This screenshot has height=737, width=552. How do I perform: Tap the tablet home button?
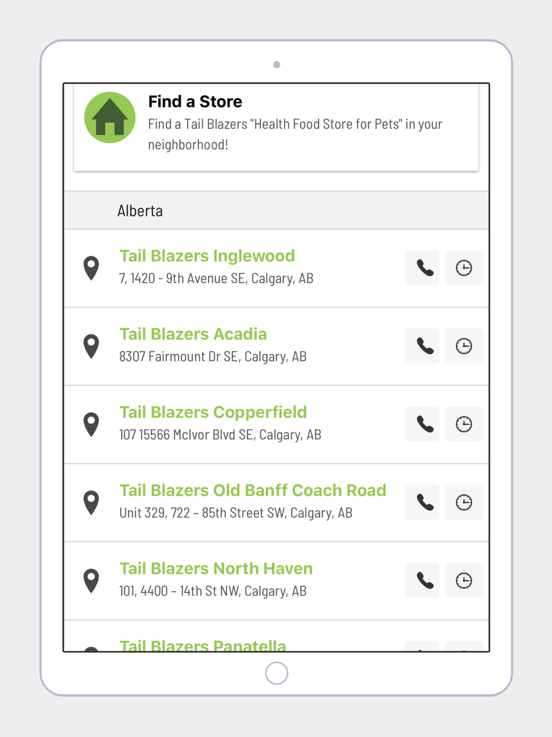coord(277,673)
